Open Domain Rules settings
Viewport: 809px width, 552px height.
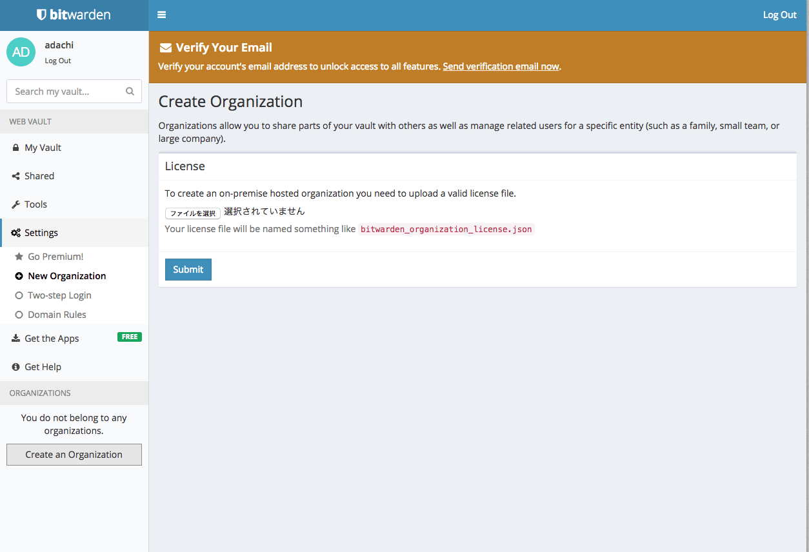tap(57, 315)
